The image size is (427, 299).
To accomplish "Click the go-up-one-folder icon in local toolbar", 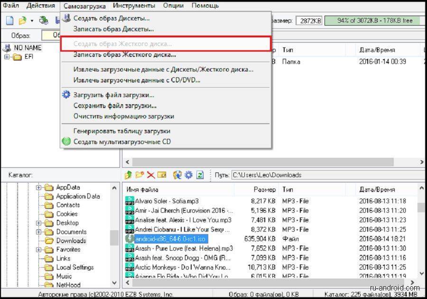I will pos(128,175).
